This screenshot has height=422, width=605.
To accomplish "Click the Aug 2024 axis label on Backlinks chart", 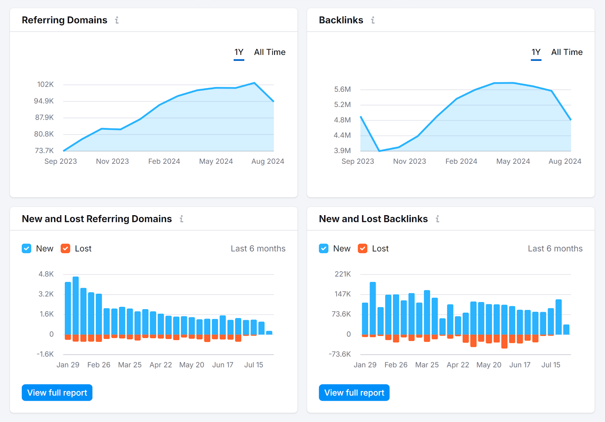I will 565,161.
